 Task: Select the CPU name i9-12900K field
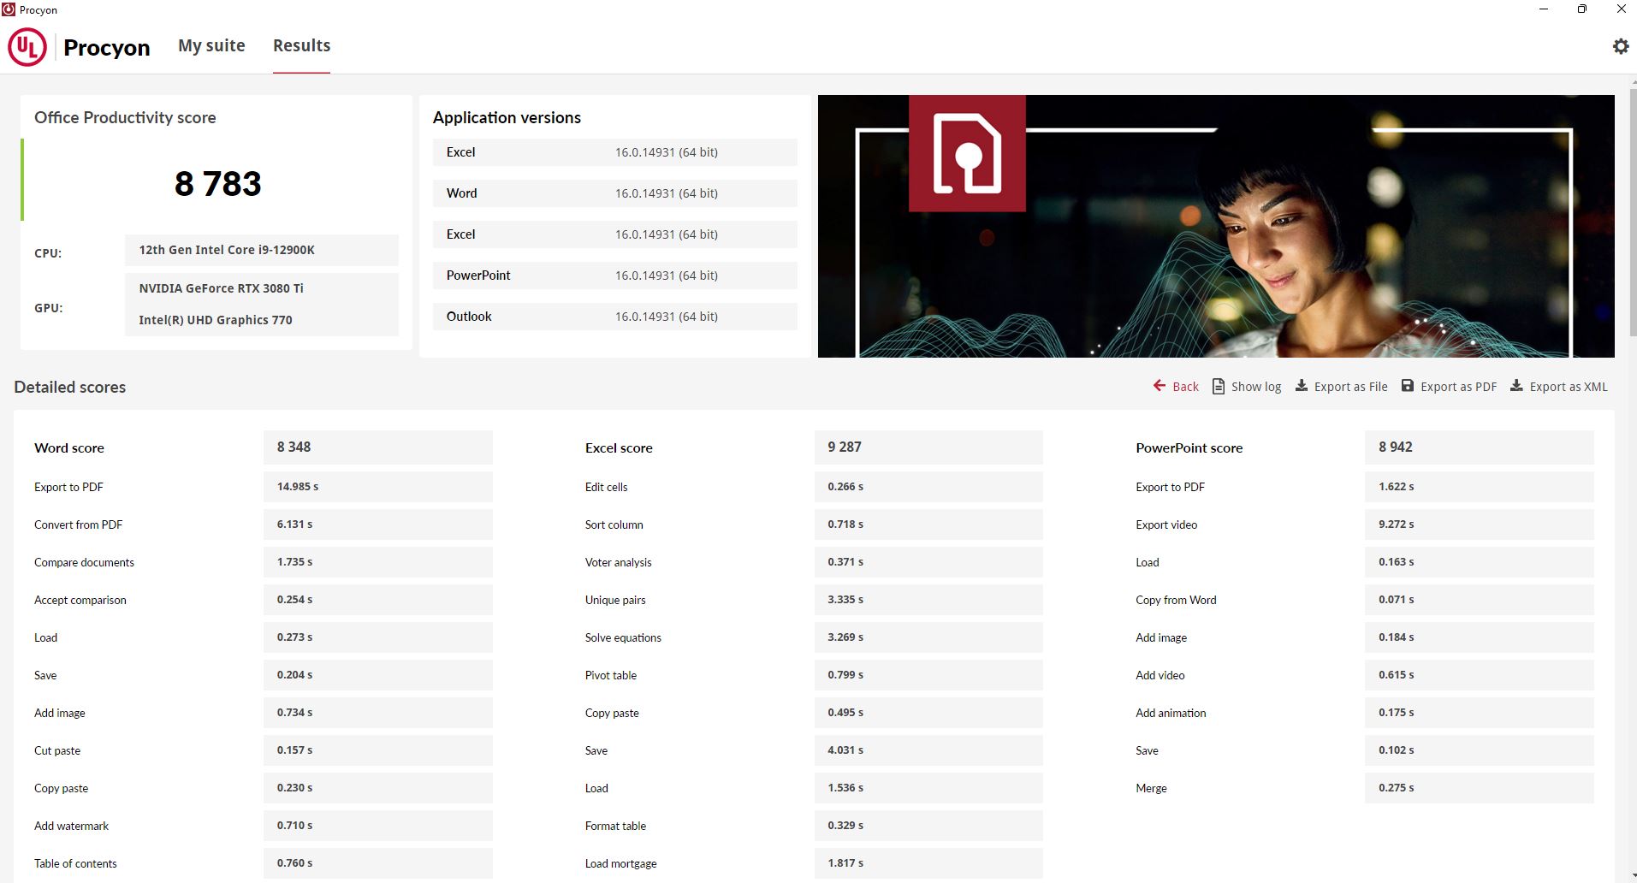[262, 250]
